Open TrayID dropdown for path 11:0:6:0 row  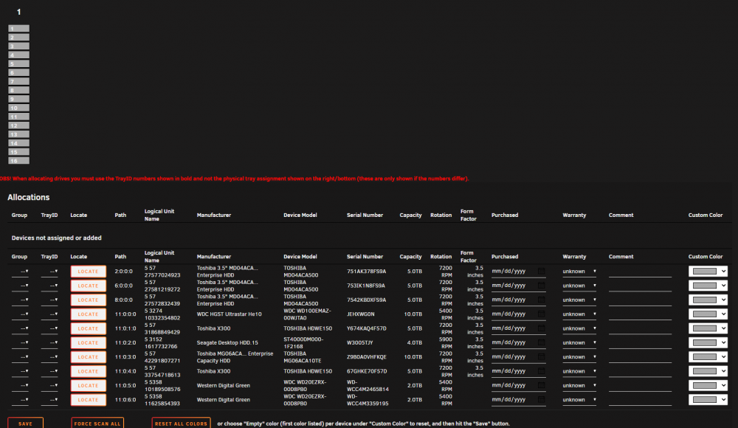click(x=49, y=400)
